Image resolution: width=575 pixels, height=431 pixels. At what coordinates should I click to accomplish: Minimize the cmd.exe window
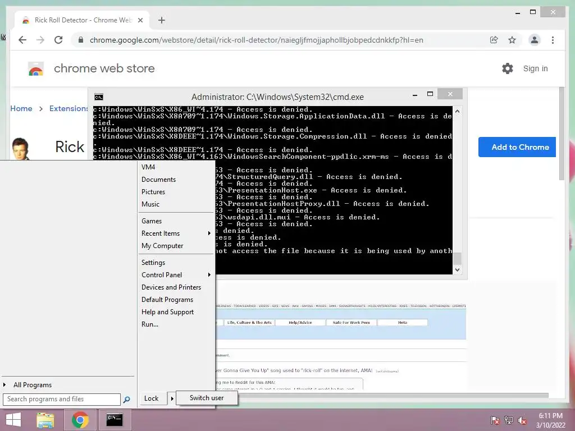coord(415,95)
